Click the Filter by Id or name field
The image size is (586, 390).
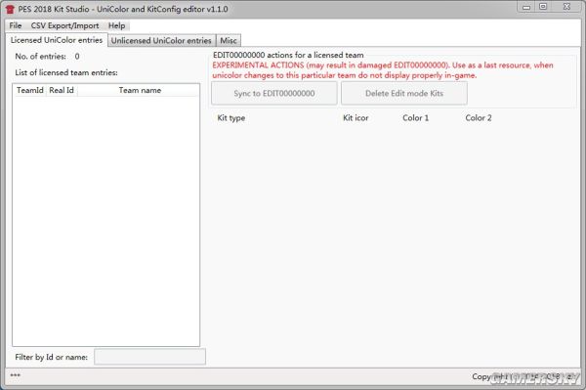pos(149,357)
